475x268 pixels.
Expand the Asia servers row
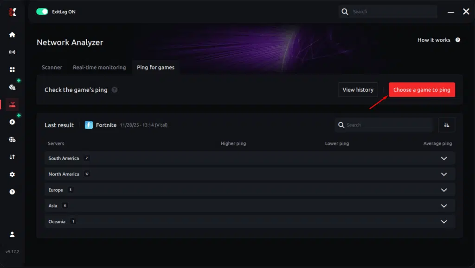(x=250, y=206)
